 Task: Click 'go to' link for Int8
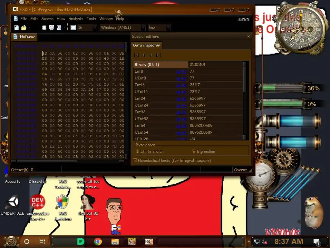[181, 71]
